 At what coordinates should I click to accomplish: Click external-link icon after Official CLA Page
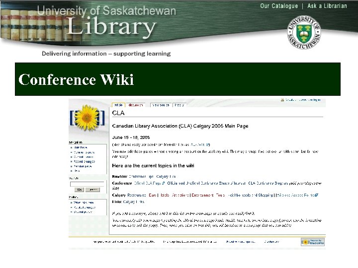pyautogui.click(x=164, y=183)
